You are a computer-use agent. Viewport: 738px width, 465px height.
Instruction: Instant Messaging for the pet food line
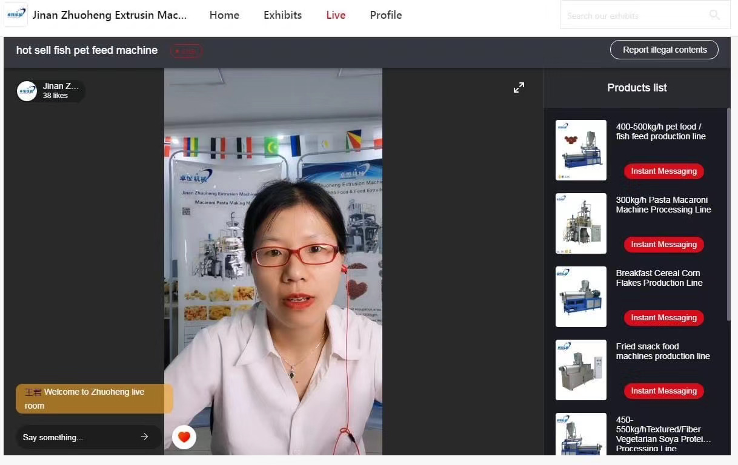tap(664, 171)
